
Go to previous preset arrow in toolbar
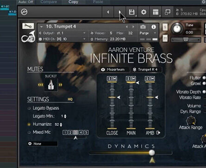pos(108,12)
